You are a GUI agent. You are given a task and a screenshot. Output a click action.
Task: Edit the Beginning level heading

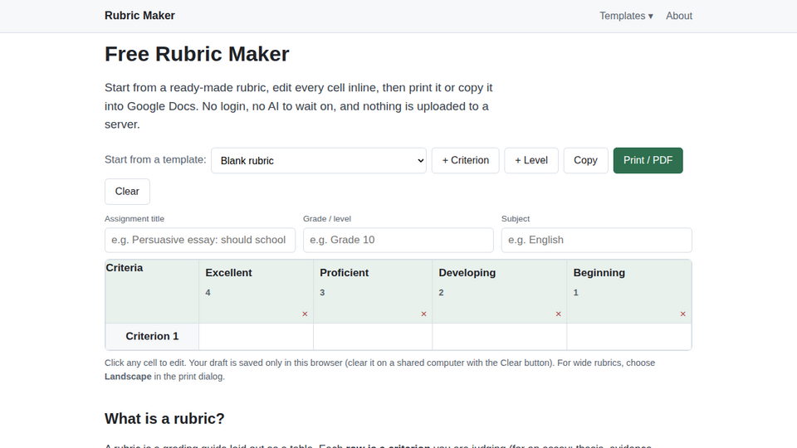(x=599, y=273)
